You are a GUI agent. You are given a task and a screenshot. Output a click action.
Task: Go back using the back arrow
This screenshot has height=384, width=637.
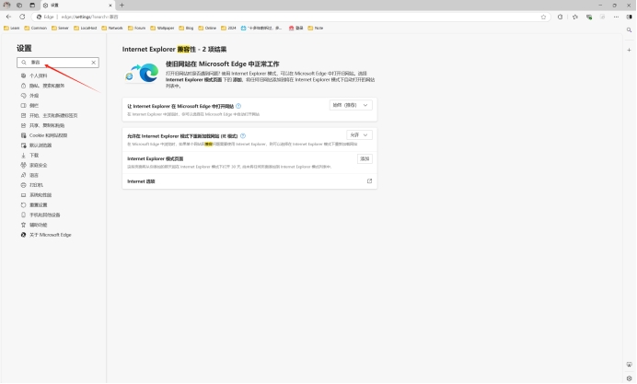[8, 17]
